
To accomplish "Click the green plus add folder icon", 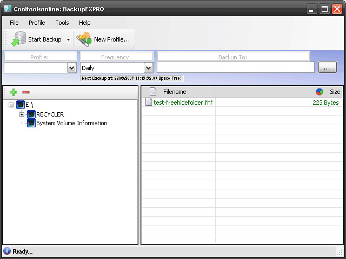I will tap(14, 92).
